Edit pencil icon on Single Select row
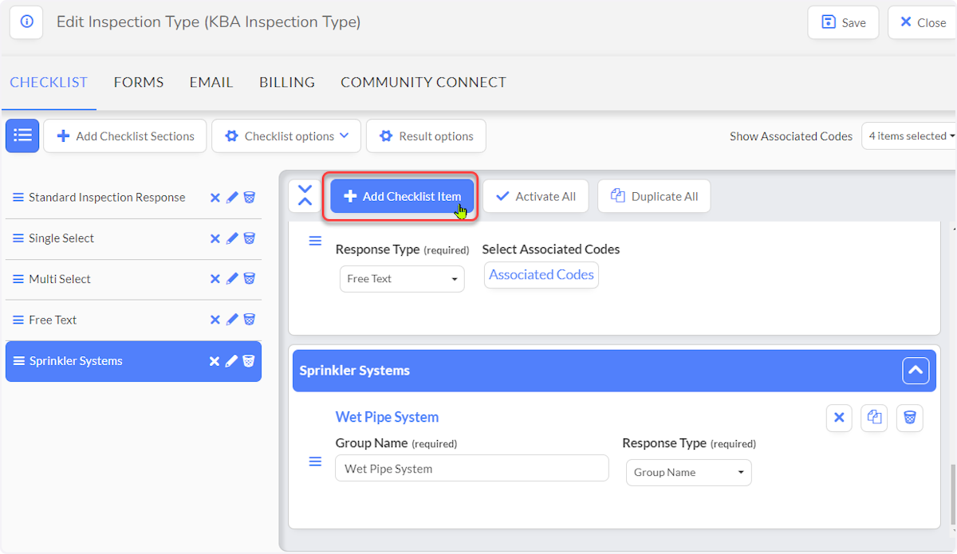Image resolution: width=957 pixels, height=554 pixels. coord(232,238)
